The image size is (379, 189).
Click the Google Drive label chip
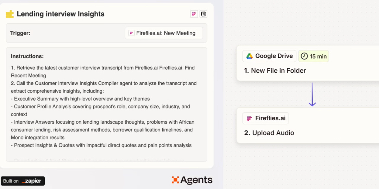269,56
